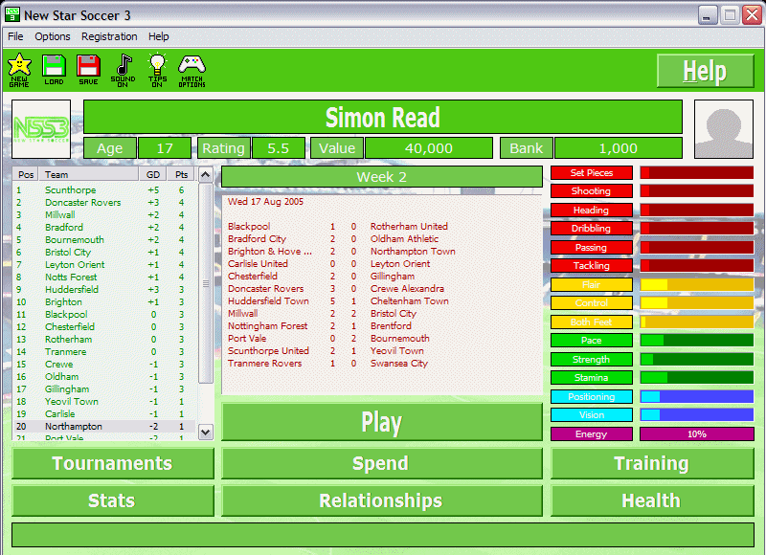Open the Relationships screen
Screen dimensions: 766x555
point(381,500)
